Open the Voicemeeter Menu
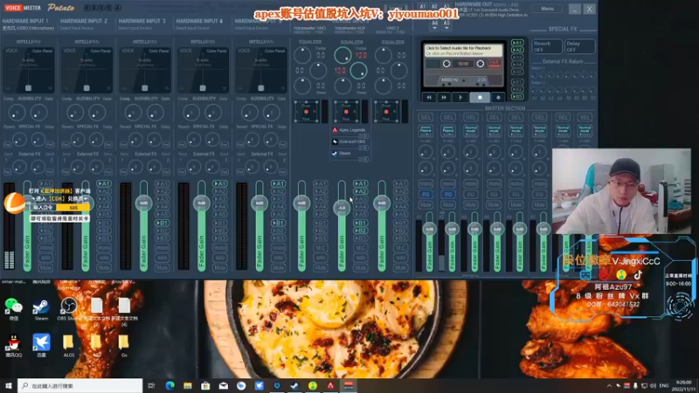The width and height of the screenshot is (699, 393). 548,9
